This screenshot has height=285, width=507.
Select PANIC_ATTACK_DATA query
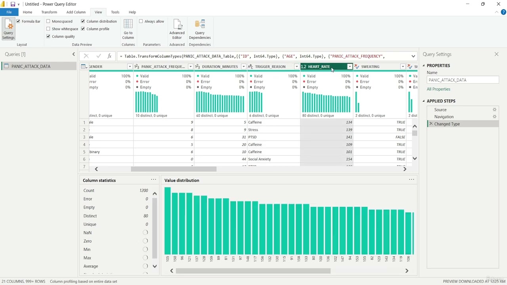click(39, 66)
